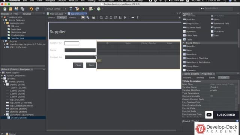This screenshot has width=240, height=135.
Task: Pick Slider component from the palette
Action: [x=215, y=19]
